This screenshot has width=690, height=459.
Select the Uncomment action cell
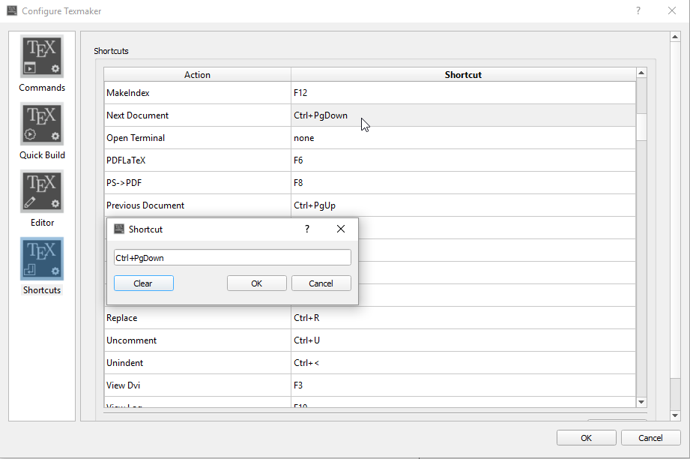197,340
